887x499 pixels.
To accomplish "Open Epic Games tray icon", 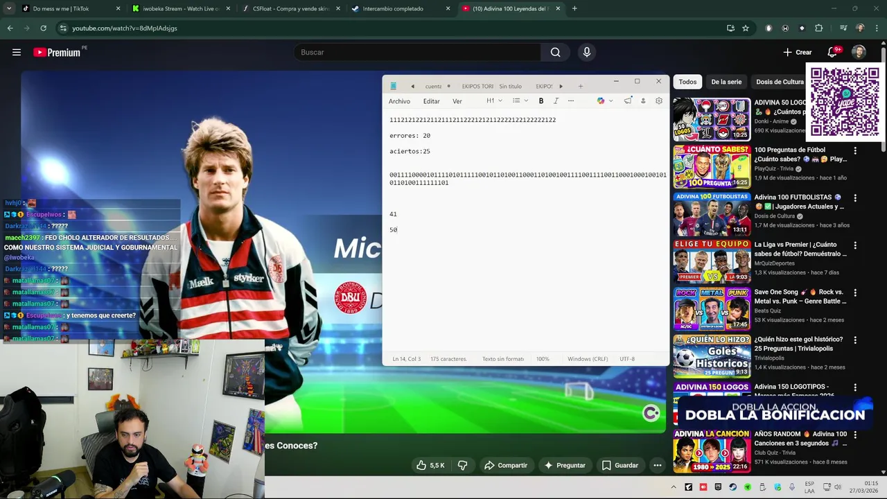I will [x=718, y=487].
